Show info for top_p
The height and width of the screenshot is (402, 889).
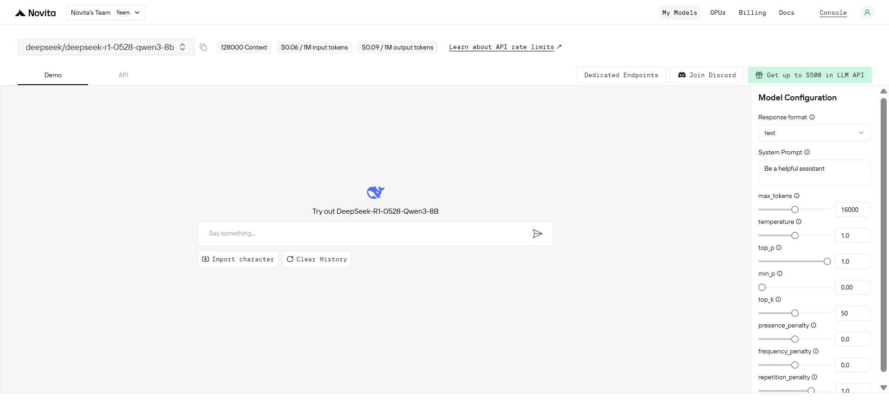(779, 247)
